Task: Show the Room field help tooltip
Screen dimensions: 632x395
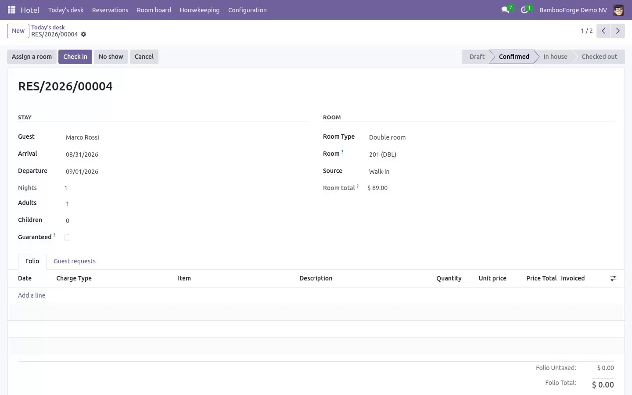Action: pos(342,152)
